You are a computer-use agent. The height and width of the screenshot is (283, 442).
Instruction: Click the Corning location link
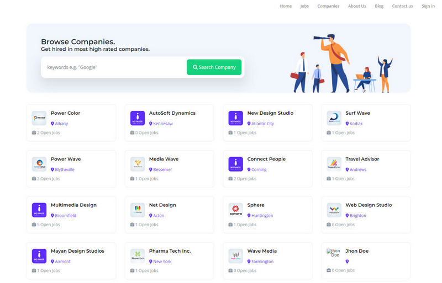pyautogui.click(x=259, y=169)
